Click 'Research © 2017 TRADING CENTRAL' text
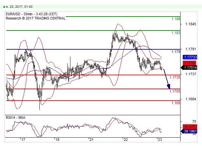Viewport: 202px width, 148px height. pyautogui.click(x=36, y=18)
